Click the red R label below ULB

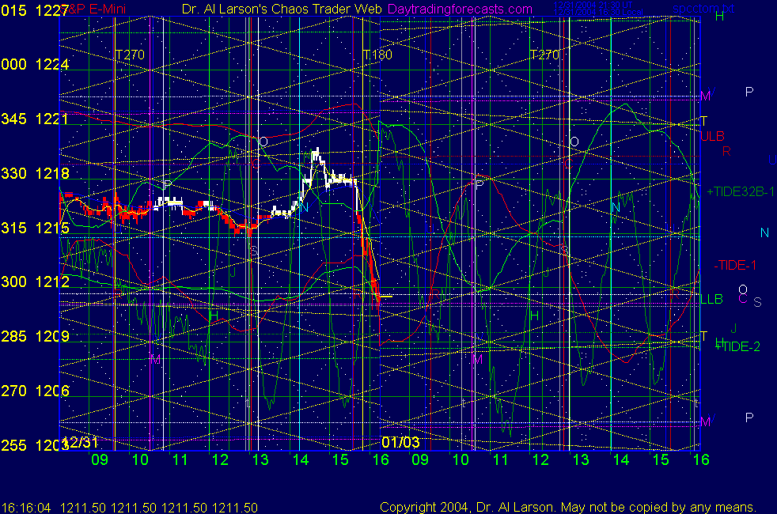pyautogui.click(x=726, y=151)
